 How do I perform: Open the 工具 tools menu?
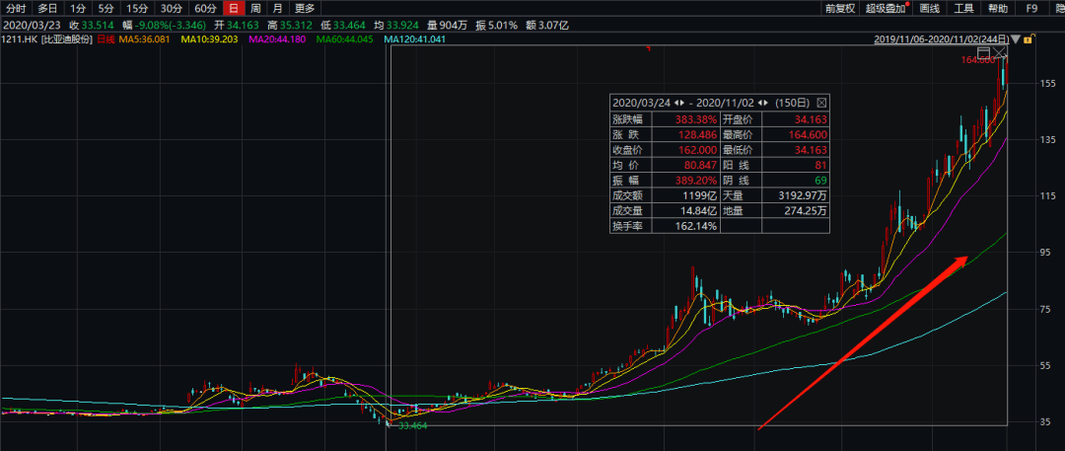963,8
